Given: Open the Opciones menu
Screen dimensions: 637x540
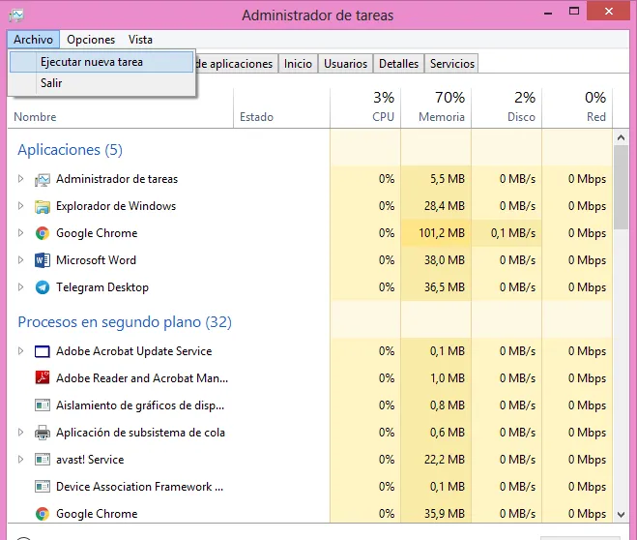Looking at the screenshot, I should pos(91,40).
